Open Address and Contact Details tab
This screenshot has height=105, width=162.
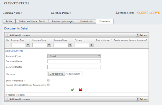(32, 21)
